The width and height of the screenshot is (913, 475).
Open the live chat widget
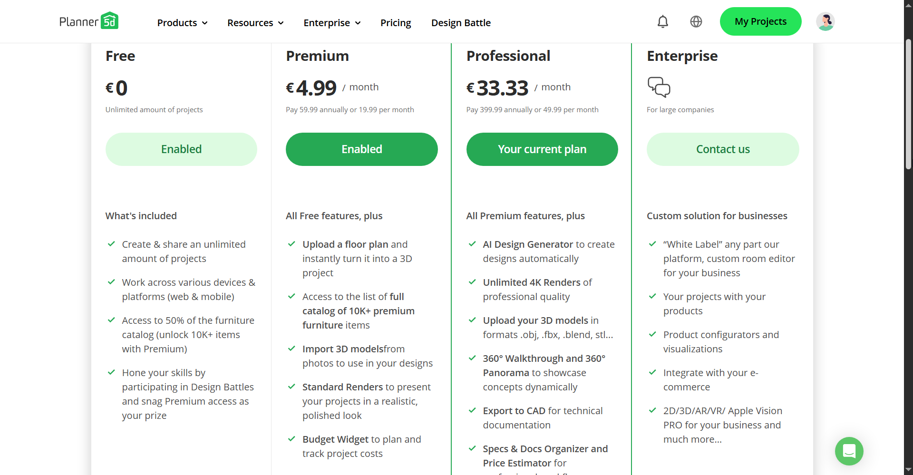[849, 451]
